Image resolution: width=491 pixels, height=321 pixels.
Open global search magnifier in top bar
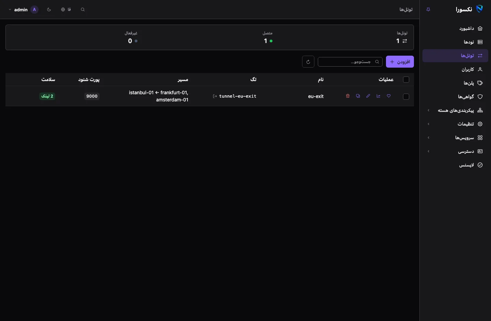[83, 10]
